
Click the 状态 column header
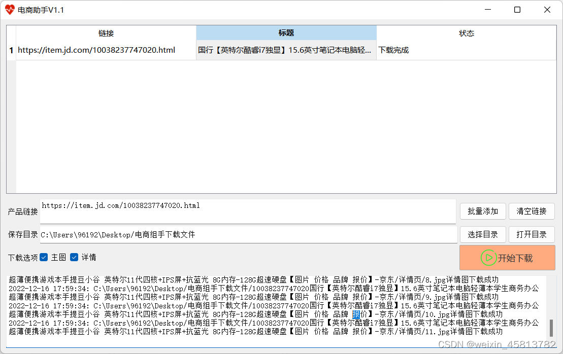coord(467,33)
